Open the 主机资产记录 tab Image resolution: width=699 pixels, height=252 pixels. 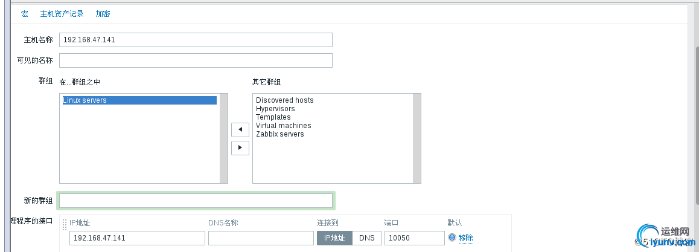(62, 13)
